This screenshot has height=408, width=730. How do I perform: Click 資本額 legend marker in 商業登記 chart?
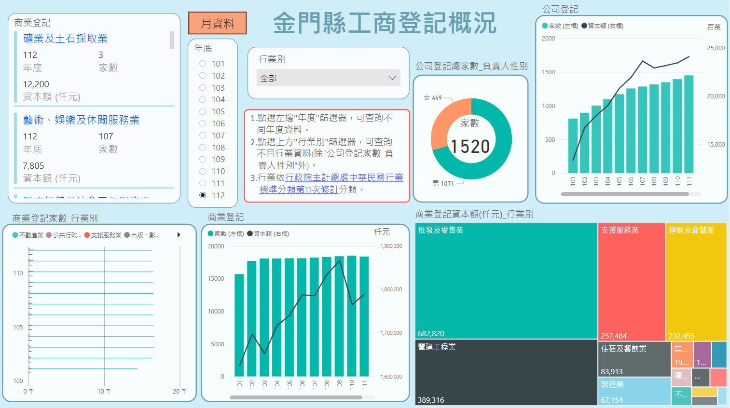[x=250, y=234]
